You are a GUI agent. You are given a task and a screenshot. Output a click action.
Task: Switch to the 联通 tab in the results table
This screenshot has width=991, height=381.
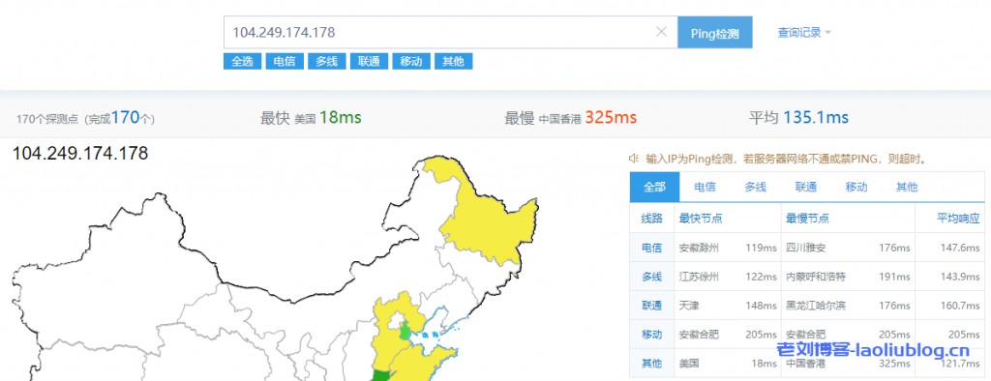point(806,187)
